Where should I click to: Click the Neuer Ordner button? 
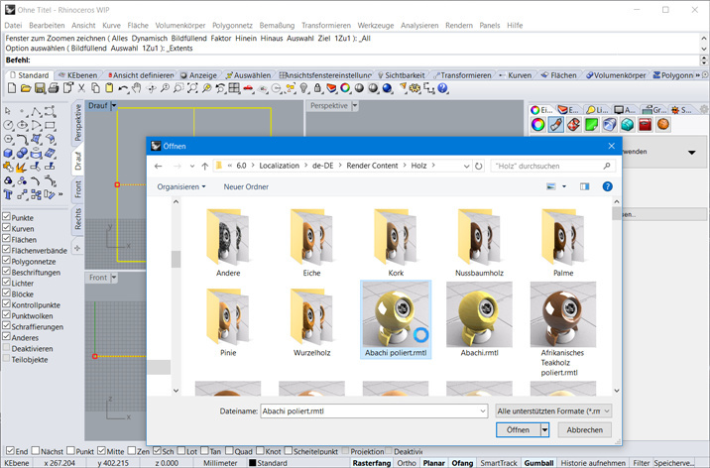pos(246,186)
